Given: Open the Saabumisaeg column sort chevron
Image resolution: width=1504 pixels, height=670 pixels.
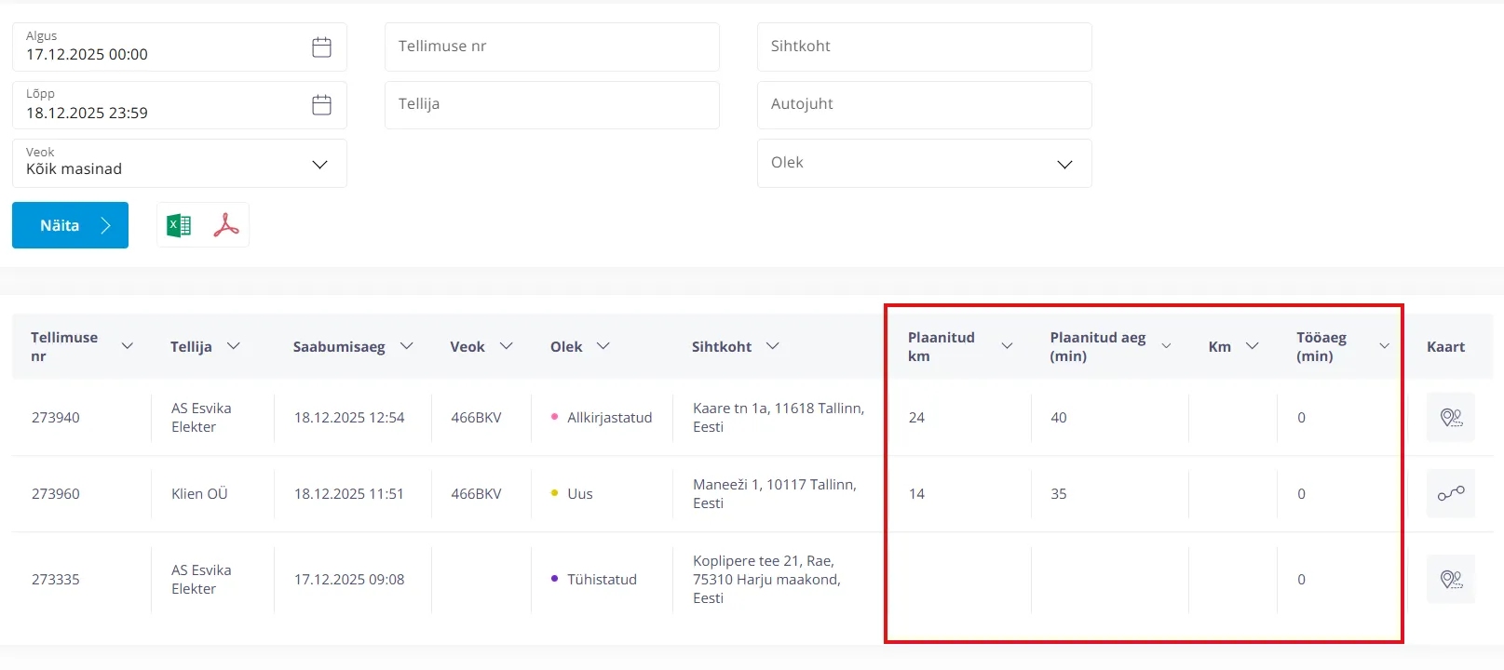Looking at the screenshot, I should point(407,346).
